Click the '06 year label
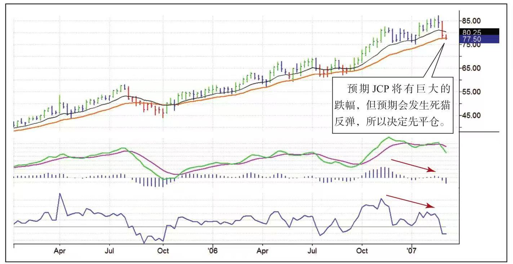Viewport: 513px width, 264px height. tap(213, 251)
